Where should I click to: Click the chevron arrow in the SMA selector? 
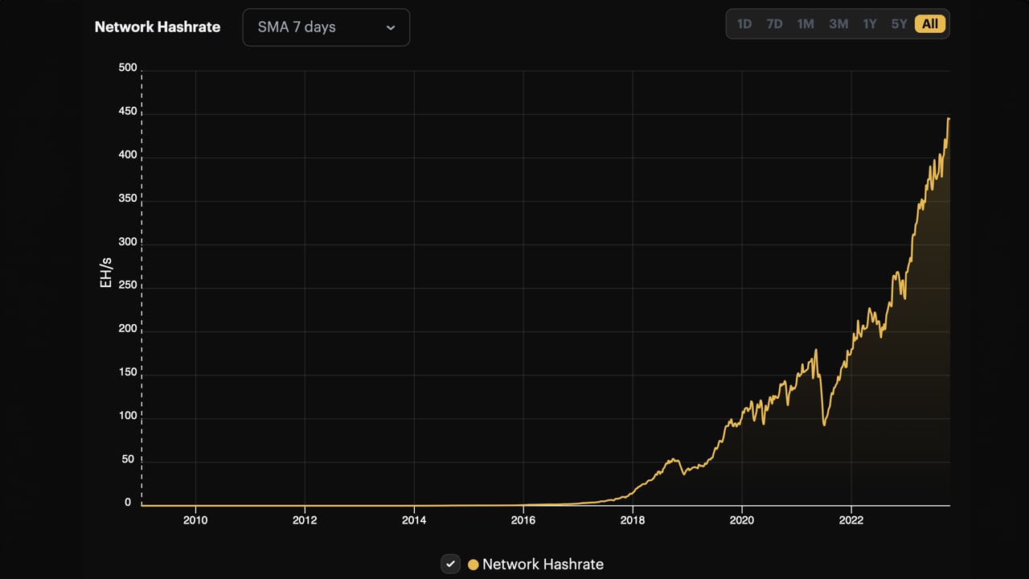coord(391,27)
